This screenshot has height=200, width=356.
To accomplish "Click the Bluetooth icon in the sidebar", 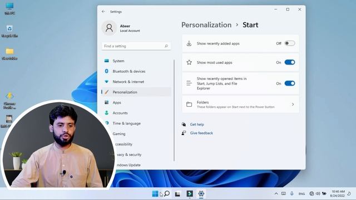I will (x=106, y=71).
